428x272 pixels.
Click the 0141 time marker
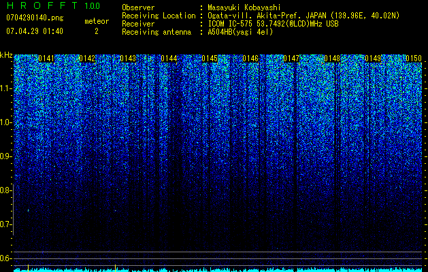click(x=46, y=58)
